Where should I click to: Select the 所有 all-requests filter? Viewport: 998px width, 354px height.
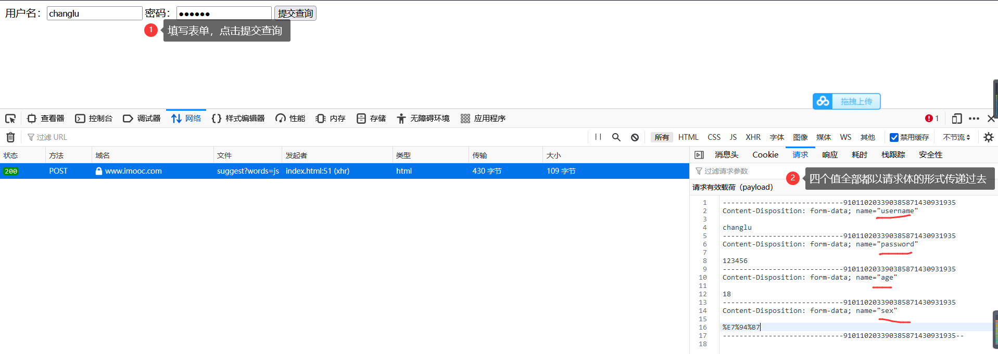[x=662, y=137]
